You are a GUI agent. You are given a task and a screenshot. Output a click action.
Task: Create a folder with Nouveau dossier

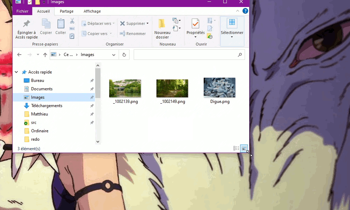coord(162,29)
